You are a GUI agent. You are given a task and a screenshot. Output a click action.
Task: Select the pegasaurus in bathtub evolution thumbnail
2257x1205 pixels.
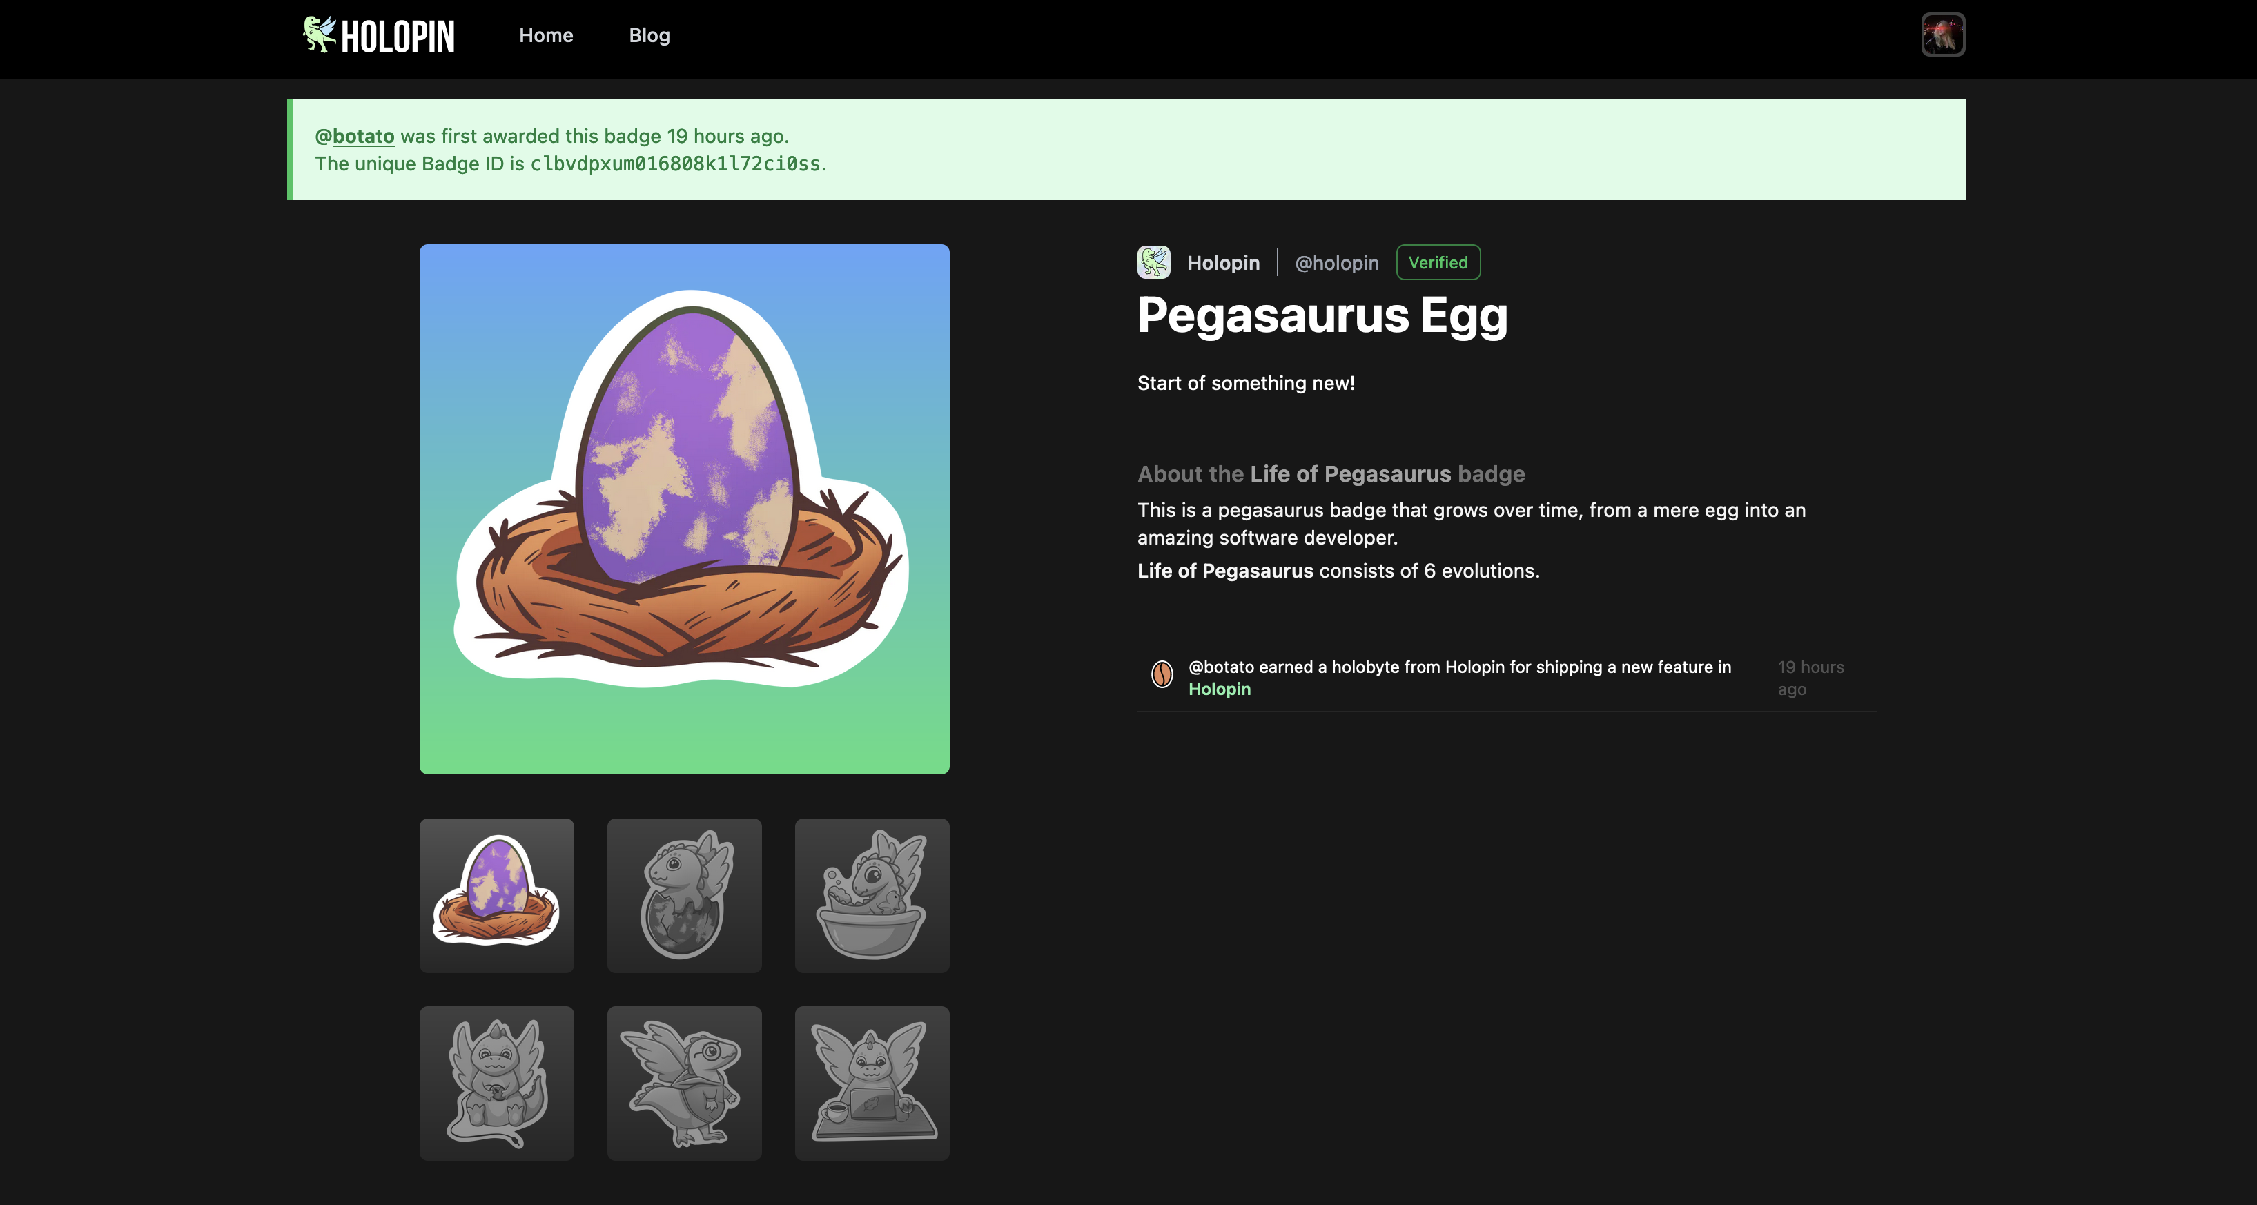point(872,896)
